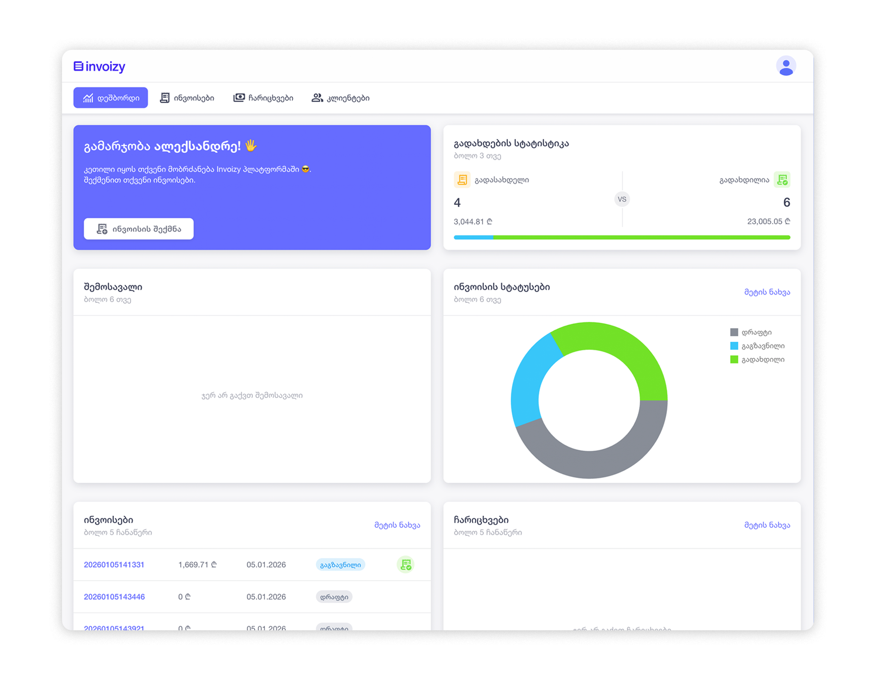Click the green paid invoice icon
Screen dimensions: 876x681
point(782,179)
